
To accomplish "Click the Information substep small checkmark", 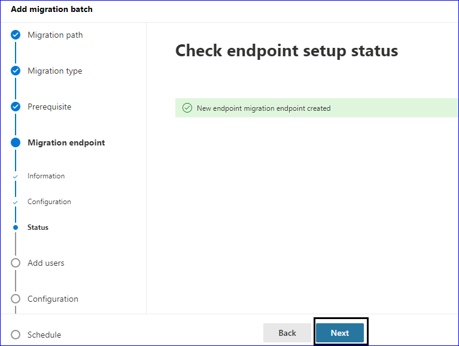I will [15, 177].
